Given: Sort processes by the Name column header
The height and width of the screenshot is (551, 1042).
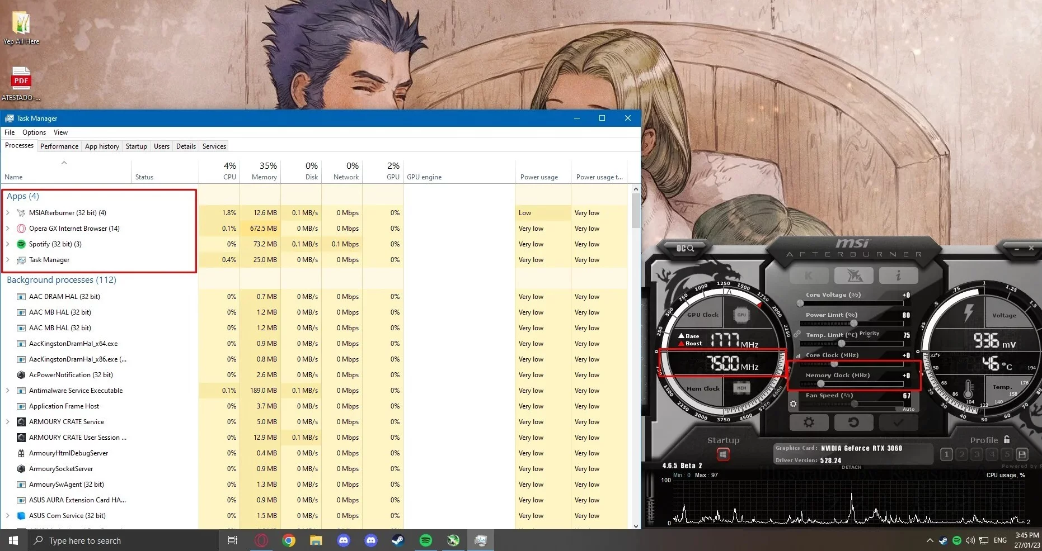Looking at the screenshot, I should pos(66,172).
